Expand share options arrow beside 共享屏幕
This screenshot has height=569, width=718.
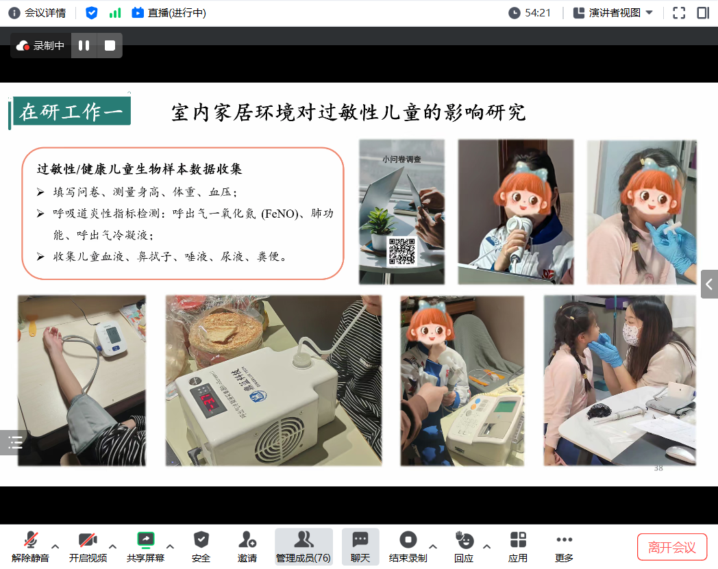pos(171,546)
